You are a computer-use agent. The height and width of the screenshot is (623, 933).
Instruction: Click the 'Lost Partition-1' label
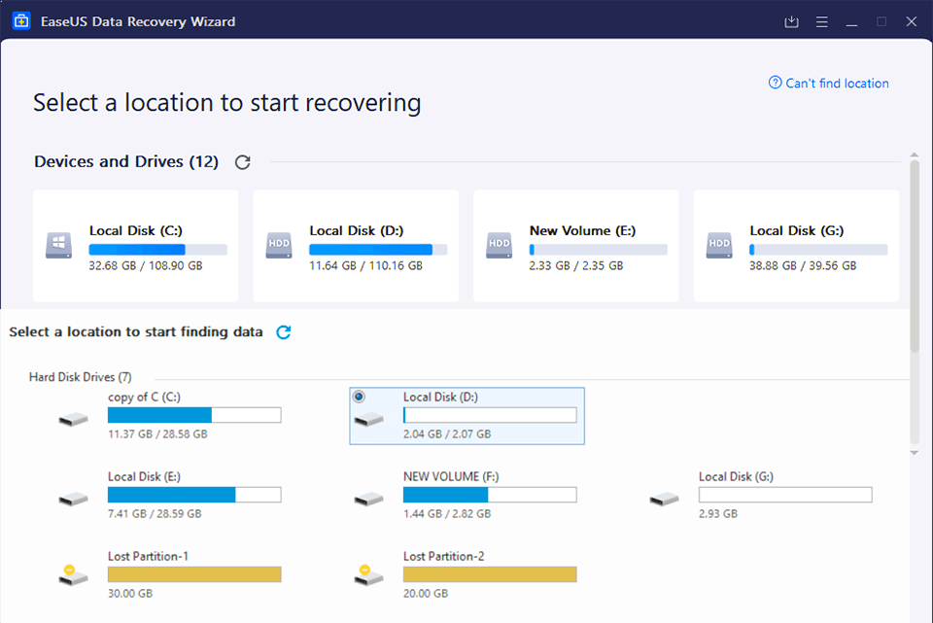(148, 556)
